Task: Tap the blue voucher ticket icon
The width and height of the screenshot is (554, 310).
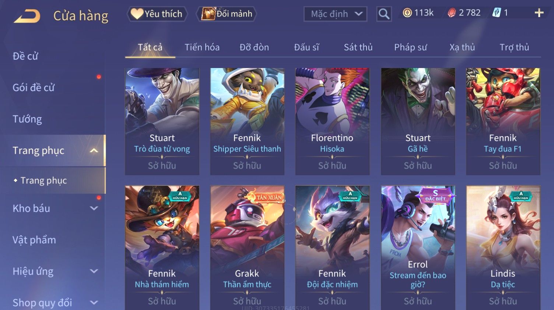Action: (x=497, y=13)
